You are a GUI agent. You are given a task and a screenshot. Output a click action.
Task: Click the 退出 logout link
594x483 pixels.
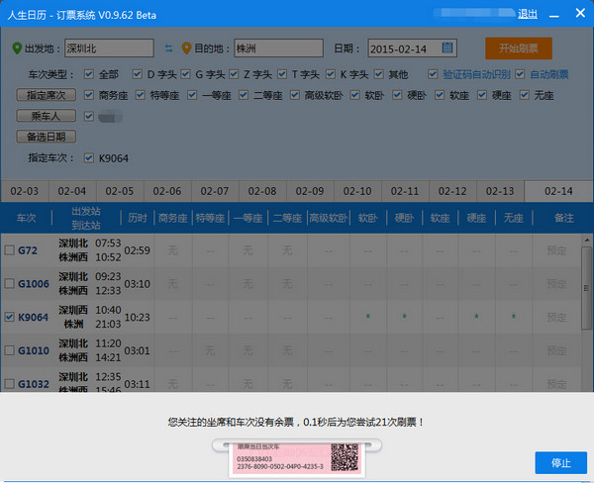click(528, 15)
